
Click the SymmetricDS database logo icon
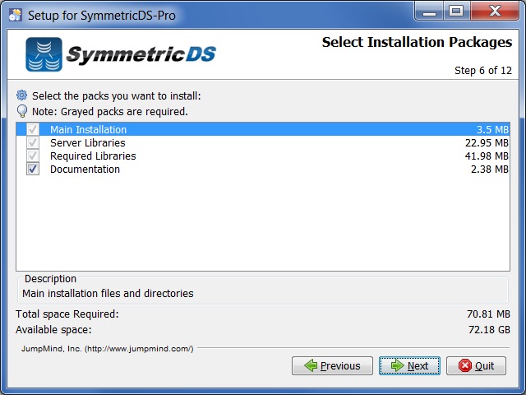(x=44, y=54)
